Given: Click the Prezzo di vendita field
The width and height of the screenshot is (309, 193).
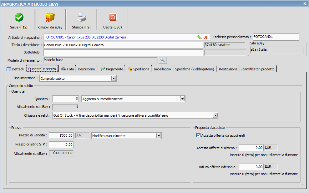Looking at the screenshot, I should [61, 135].
